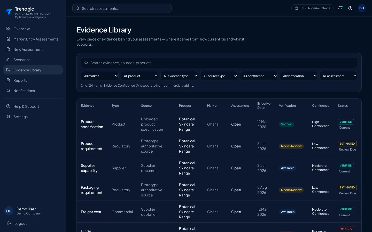Click the Notifications bell icon in sidebar
Viewport: 372px width, 232px height.
(8, 90)
